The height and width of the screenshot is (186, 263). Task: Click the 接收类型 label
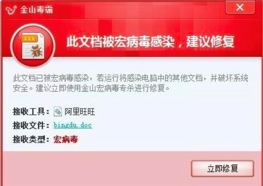click(x=31, y=139)
